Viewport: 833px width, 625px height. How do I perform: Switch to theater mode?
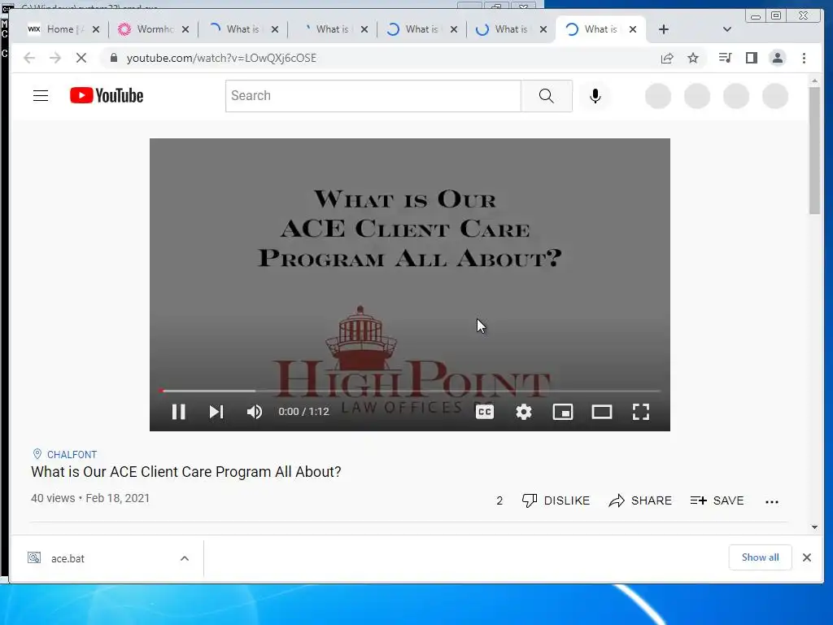[601, 411]
